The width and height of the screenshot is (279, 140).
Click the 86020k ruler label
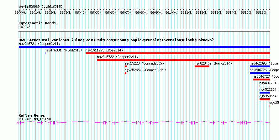click(x=50, y=13)
